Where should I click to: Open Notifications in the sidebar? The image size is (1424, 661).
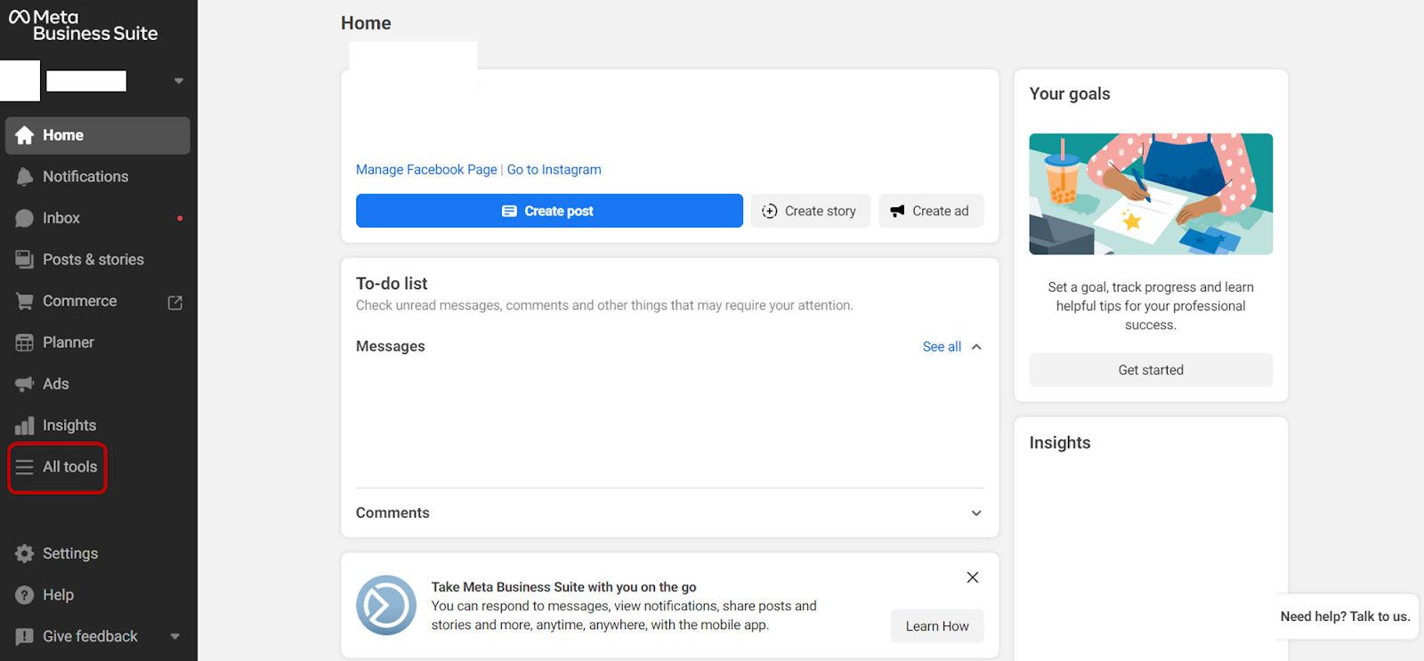[x=98, y=177]
